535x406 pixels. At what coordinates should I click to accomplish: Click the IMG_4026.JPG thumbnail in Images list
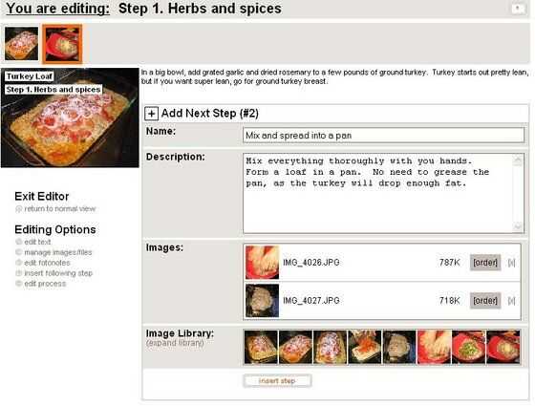coord(262,263)
